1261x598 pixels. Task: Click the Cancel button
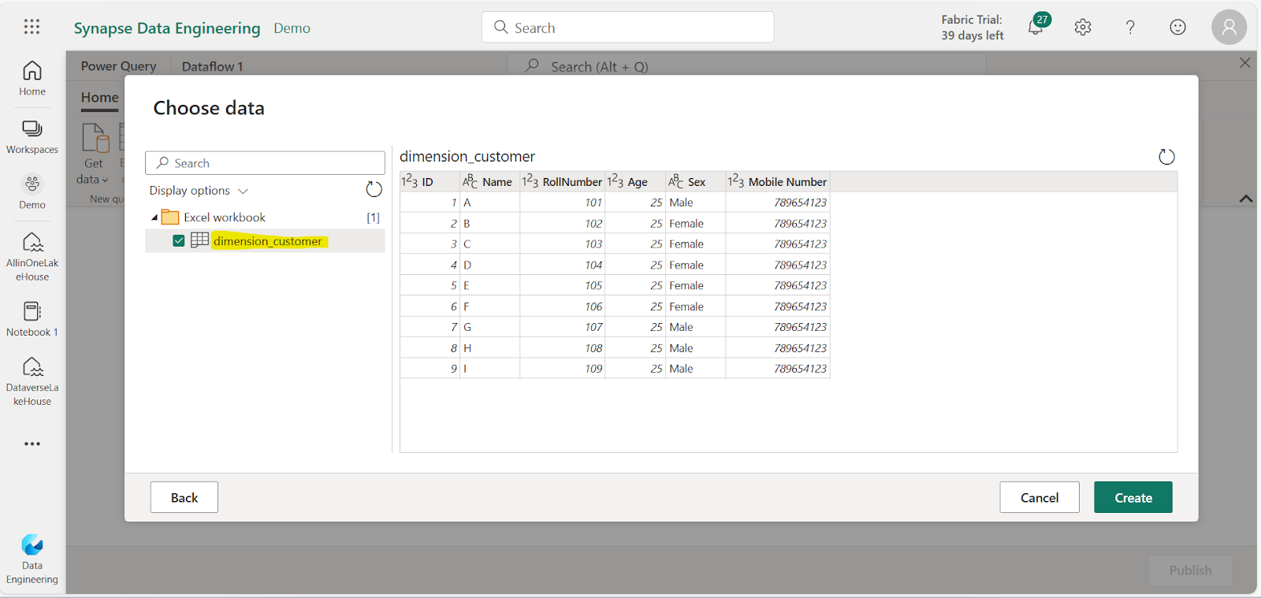click(x=1040, y=497)
